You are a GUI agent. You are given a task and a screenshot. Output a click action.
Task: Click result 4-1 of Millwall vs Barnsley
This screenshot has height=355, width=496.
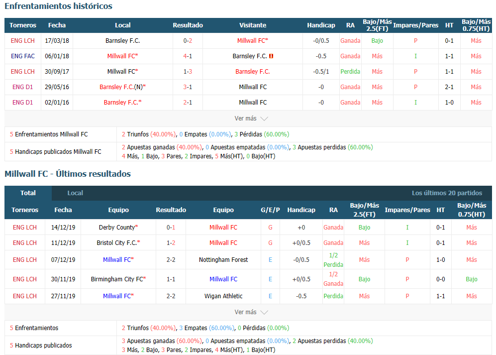click(188, 56)
